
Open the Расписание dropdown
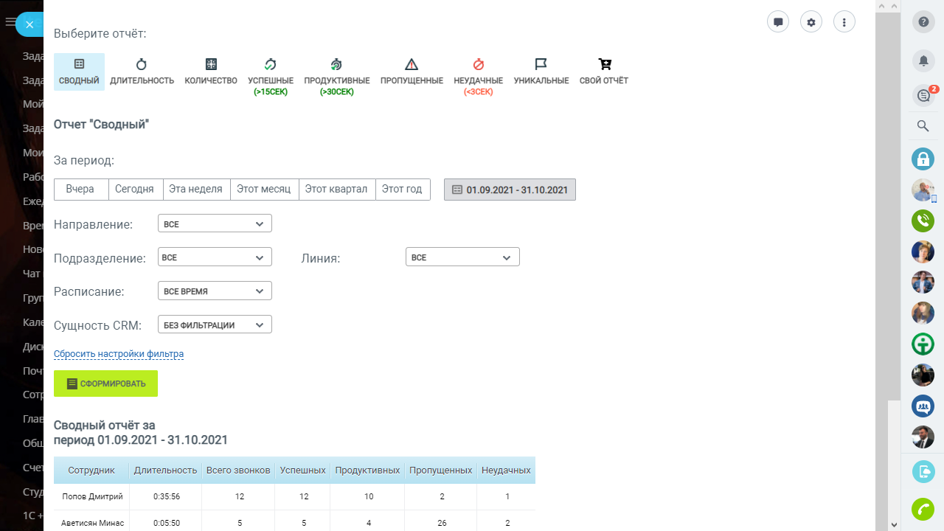click(215, 291)
